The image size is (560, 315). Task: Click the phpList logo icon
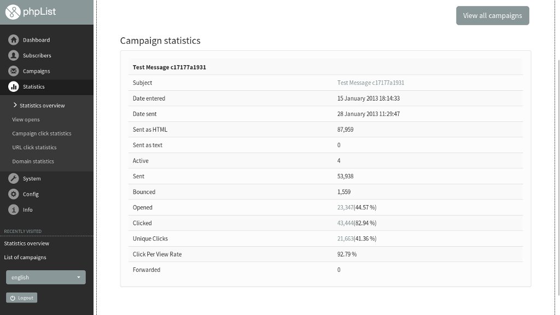13,12
